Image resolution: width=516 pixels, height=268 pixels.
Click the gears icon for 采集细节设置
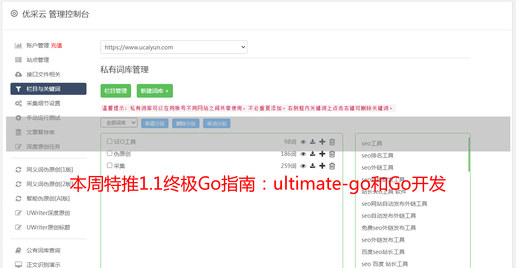pos(19,103)
